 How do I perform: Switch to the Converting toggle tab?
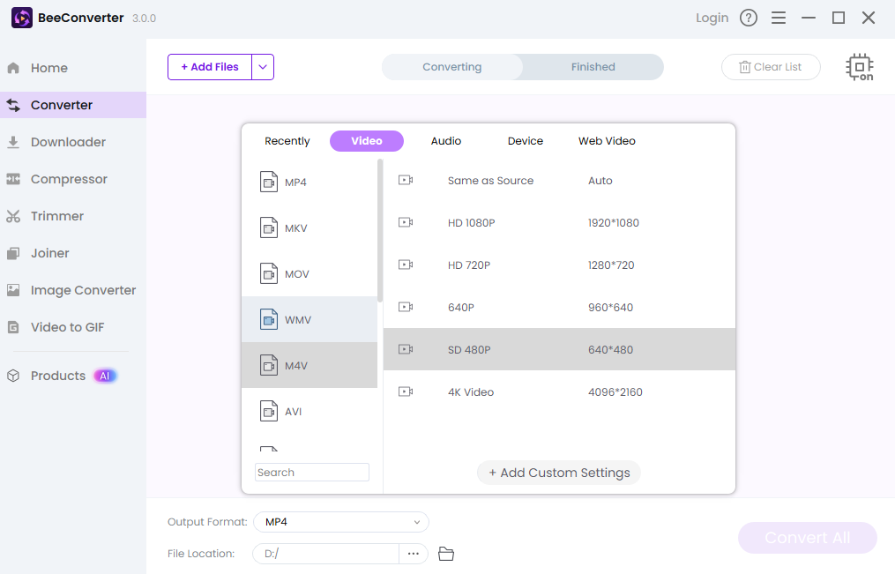click(451, 67)
